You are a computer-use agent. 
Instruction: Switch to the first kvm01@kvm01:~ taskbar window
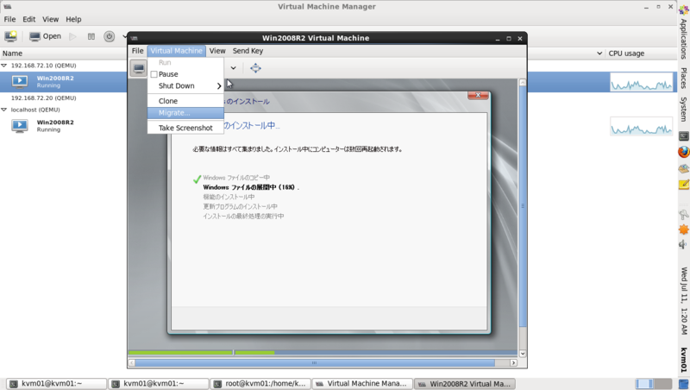56,384
